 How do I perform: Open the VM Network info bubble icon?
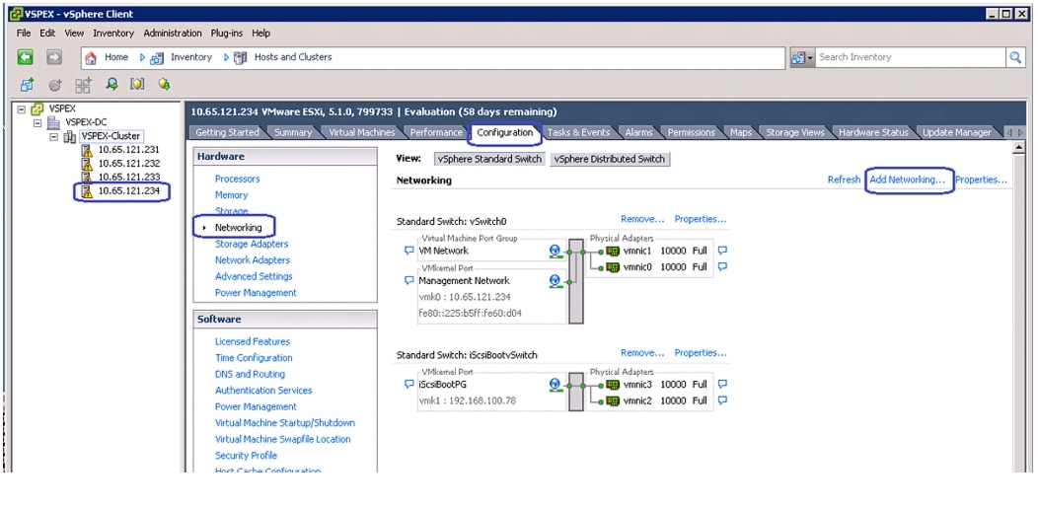409,251
